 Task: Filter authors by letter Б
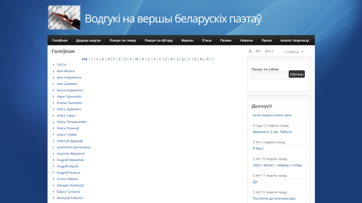103,59
